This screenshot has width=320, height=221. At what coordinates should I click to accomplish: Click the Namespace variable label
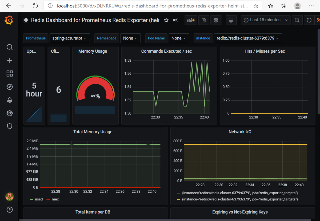tap(107, 38)
